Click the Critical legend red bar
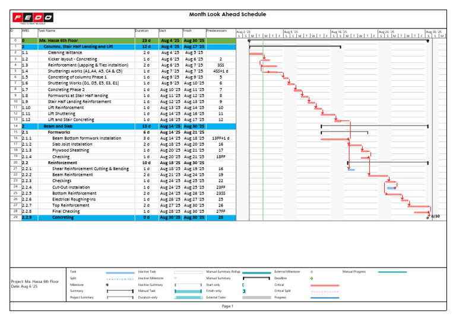The width and height of the screenshot is (456, 320). (x=325, y=286)
